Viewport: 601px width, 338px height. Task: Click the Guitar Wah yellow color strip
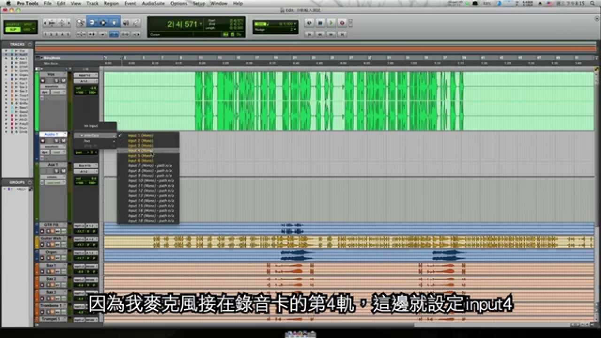(x=37, y=242)
